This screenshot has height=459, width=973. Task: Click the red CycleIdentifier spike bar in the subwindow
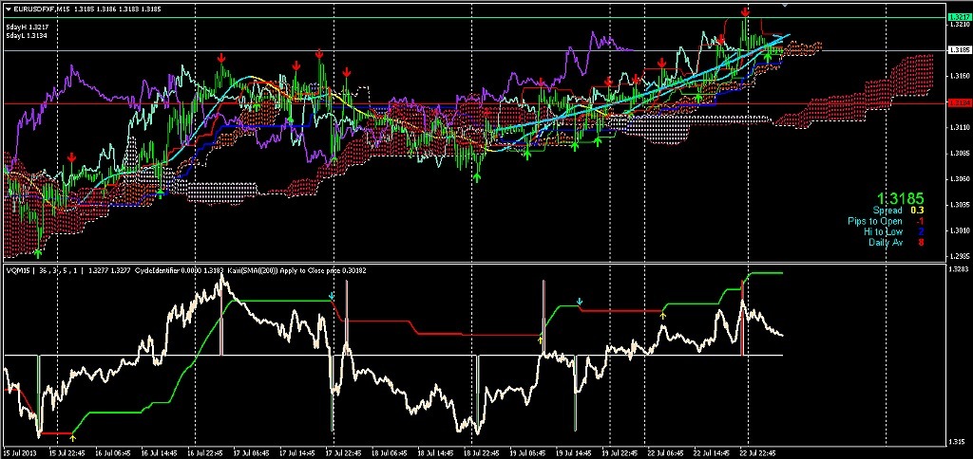742,317
